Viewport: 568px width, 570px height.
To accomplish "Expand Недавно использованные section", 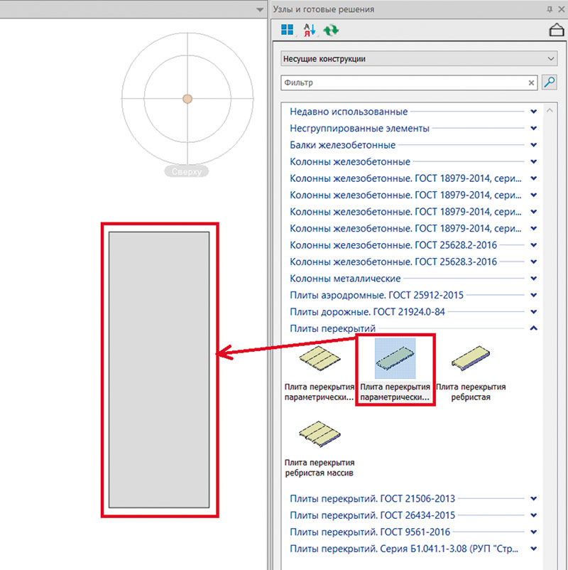I will coord(533,112).
